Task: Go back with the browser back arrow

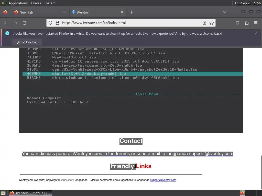Action: pos(6,23)
